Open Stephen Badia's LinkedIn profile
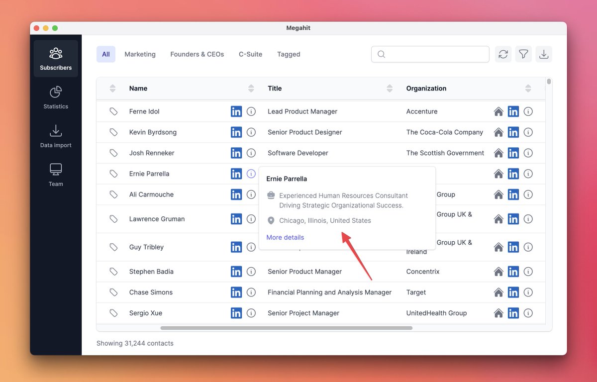The height and width of the screenshot is (382, 597). click(236, 272)
